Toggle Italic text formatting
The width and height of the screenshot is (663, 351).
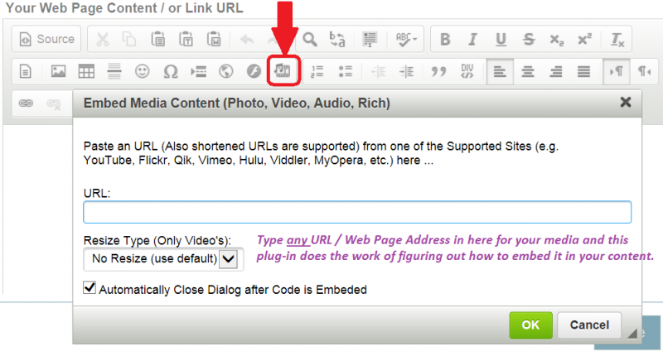(x=472, y=39)
